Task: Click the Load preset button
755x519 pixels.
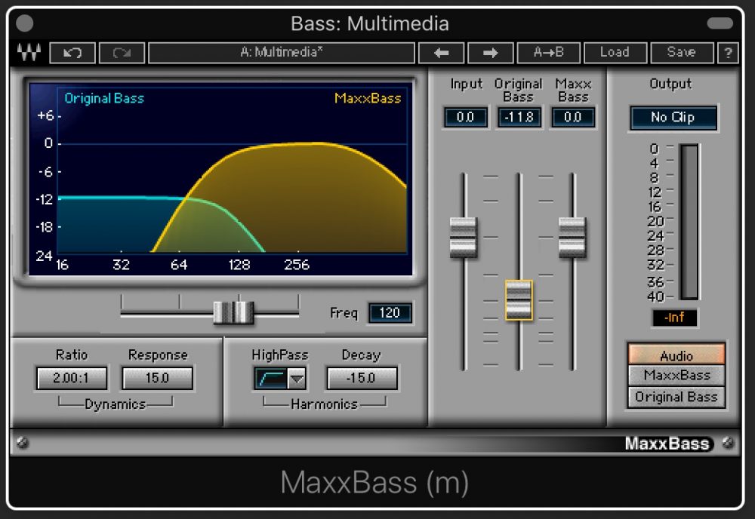Action: [x=614, y=53]
